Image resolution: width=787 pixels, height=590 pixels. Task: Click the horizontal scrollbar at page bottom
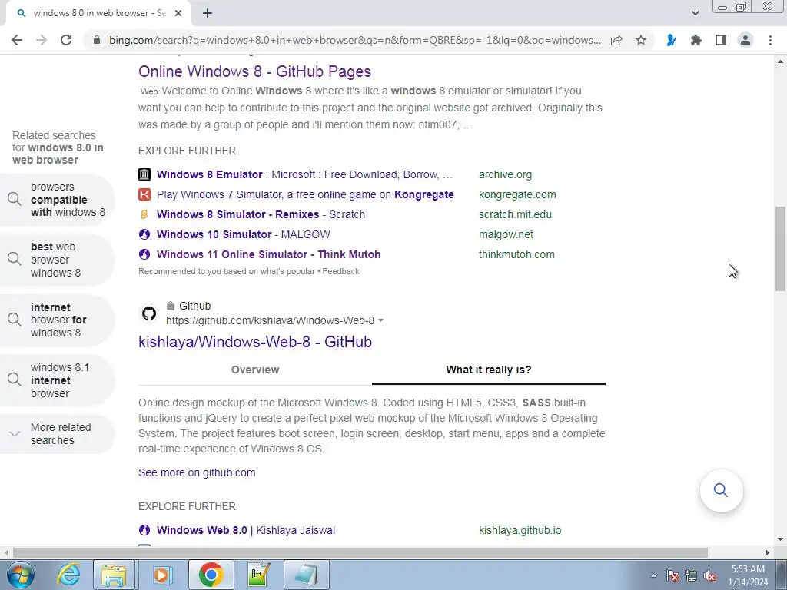coord(360,552)
